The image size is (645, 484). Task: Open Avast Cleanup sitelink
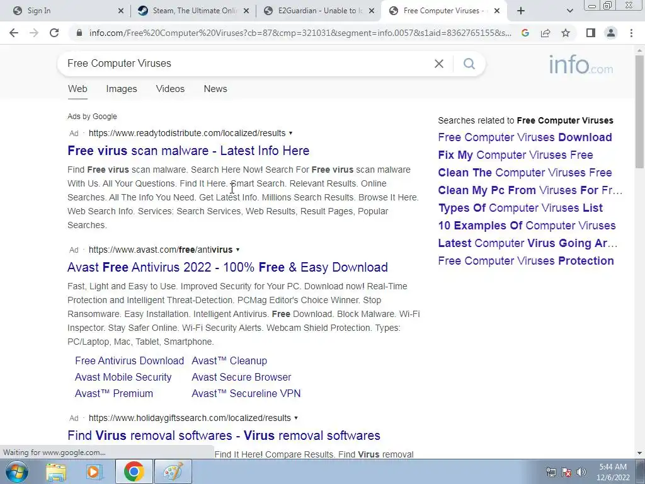(x=229, y=361)
